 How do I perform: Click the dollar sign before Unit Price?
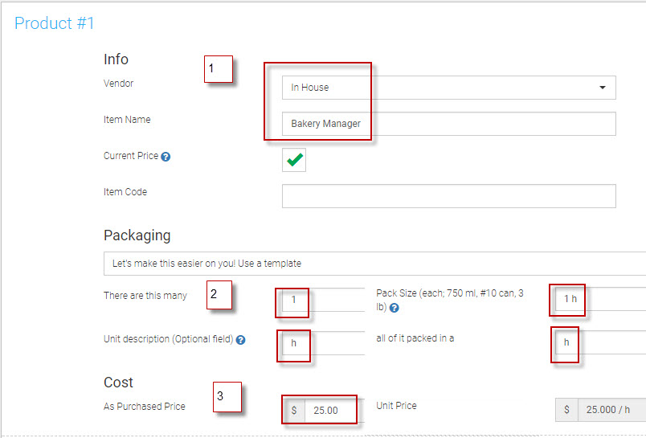coord(566,410)
